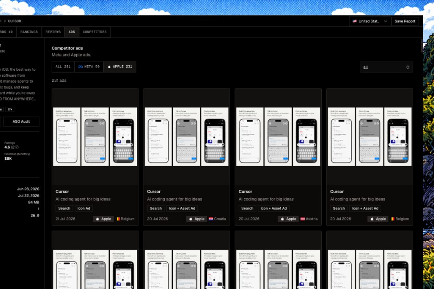Image resolution: width=434 pixels, height=289 pixels.
Task: Click the Apple logo icon in the APPLE 231 tab
Action: click(109, 67)
